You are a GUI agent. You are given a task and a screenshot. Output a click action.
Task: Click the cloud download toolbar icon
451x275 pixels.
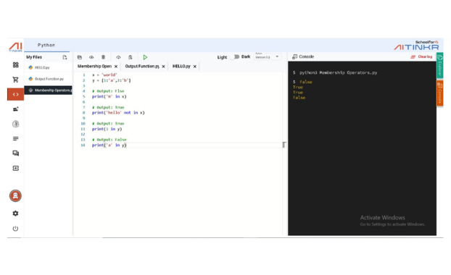coord(118,57)
